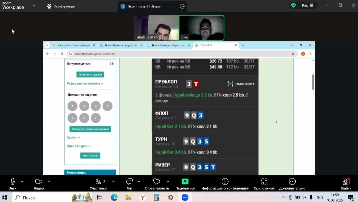The image size is (358, 202).
Task: Open new browser tab with plus
Action: click(243, 45)
